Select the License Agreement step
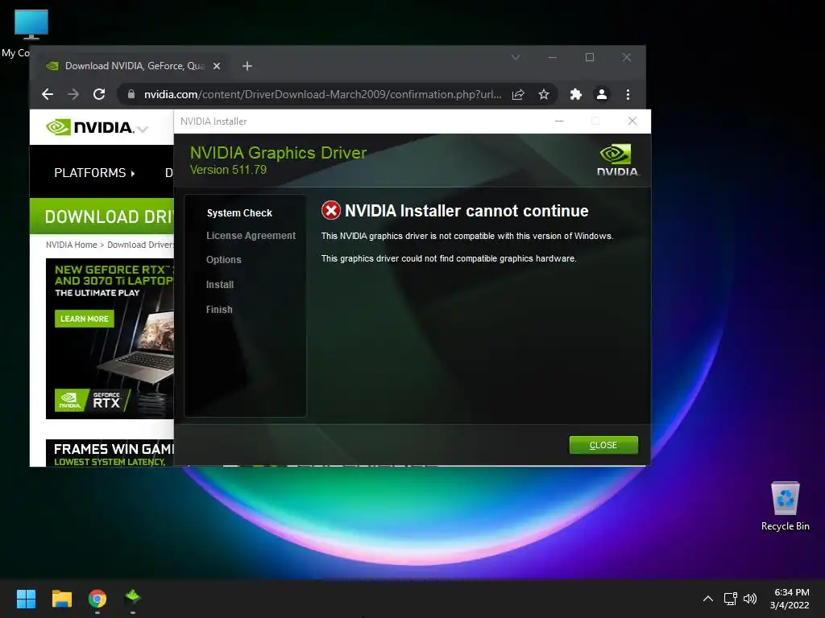 click(251, 236)
